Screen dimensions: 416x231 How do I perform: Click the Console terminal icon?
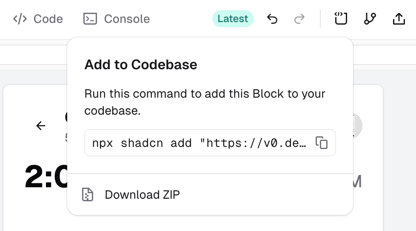click(90, 19)
